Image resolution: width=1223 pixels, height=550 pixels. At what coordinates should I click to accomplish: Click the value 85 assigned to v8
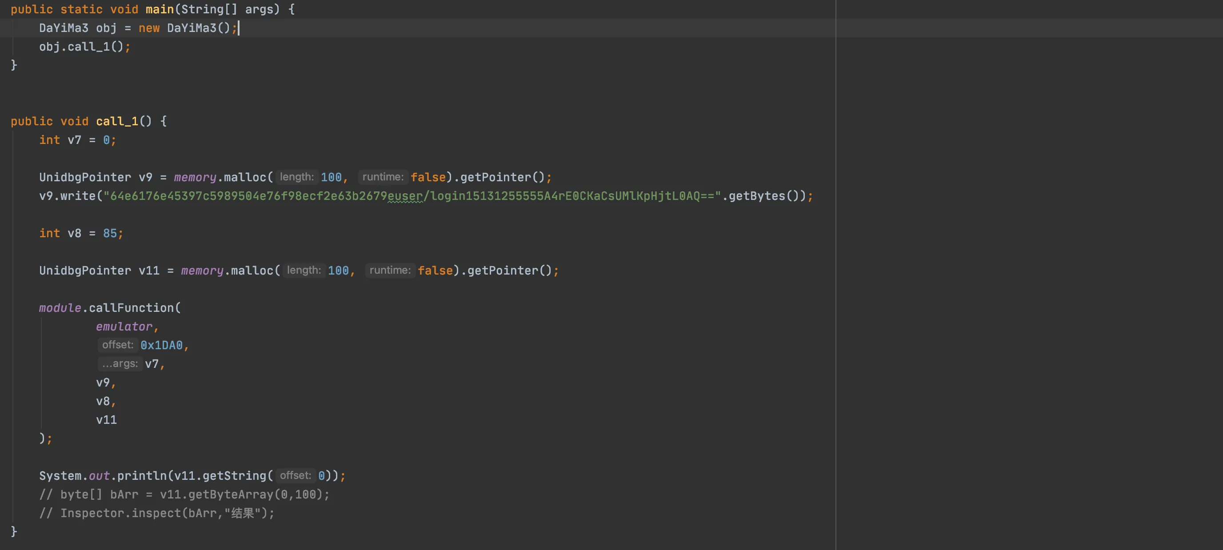[x=110, y=234]
